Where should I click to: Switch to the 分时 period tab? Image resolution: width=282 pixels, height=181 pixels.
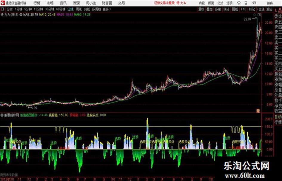point(10,9)
